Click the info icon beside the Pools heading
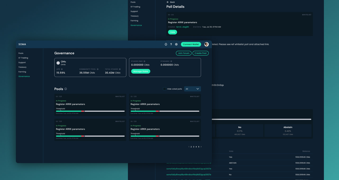 click(65, 89)
